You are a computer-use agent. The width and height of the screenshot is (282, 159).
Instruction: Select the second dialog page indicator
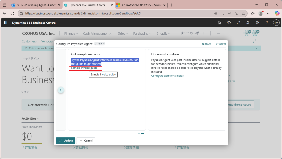[x=142, y=133]
